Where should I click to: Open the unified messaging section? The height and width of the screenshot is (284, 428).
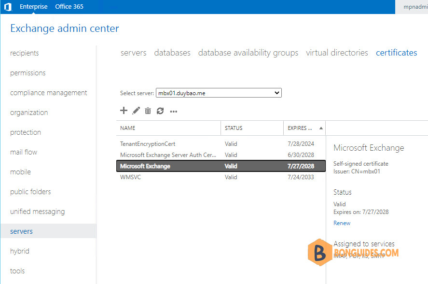point(37,212)
